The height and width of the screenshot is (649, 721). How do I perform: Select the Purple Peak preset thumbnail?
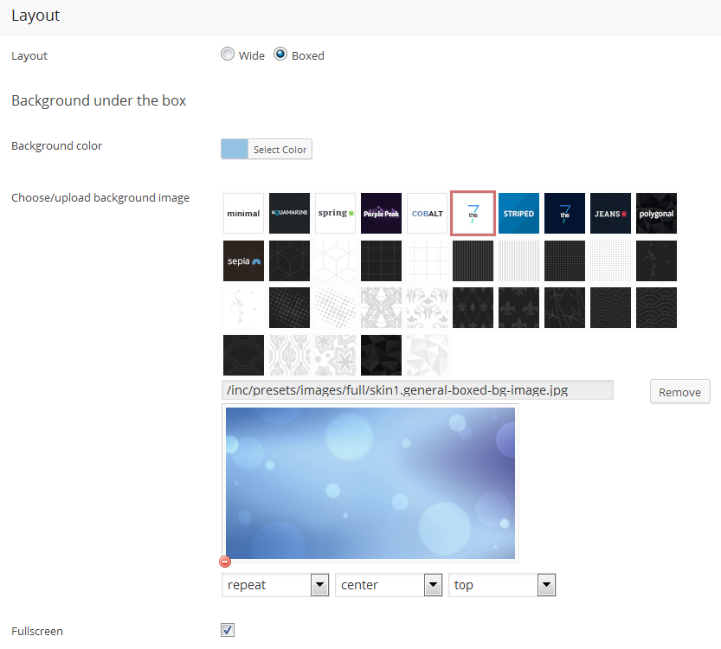click(381, 213)
